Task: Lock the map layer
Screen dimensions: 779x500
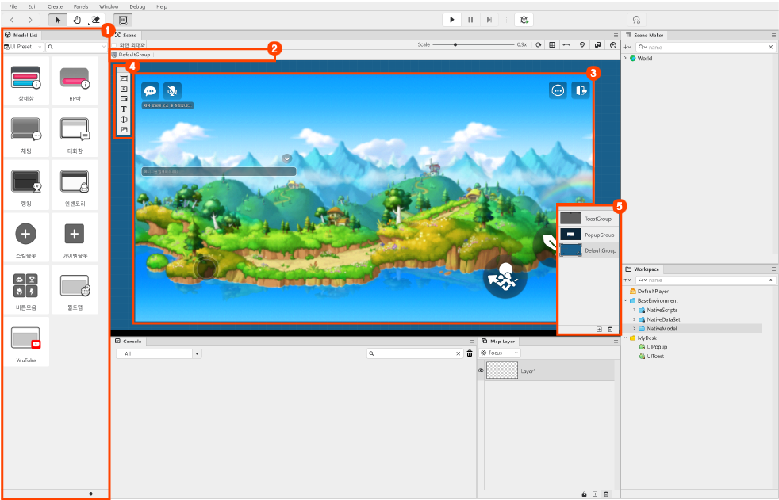Action: click(584, 494)
